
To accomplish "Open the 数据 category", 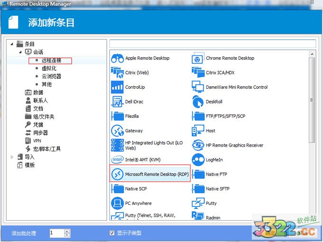I will 38,93.
